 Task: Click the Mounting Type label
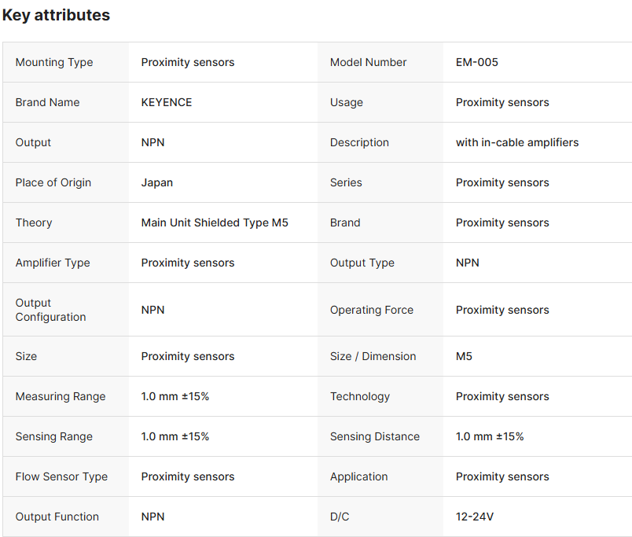coord(53,62)
